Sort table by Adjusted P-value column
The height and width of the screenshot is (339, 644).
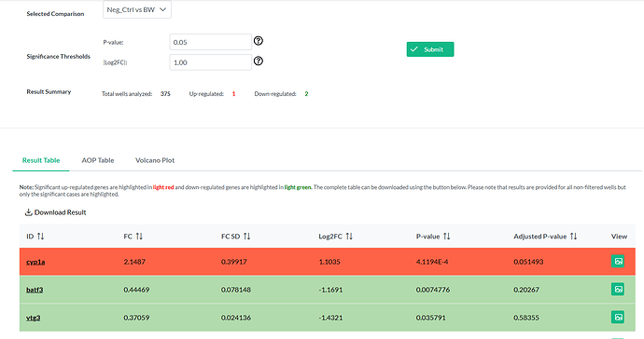coord(573,237)
